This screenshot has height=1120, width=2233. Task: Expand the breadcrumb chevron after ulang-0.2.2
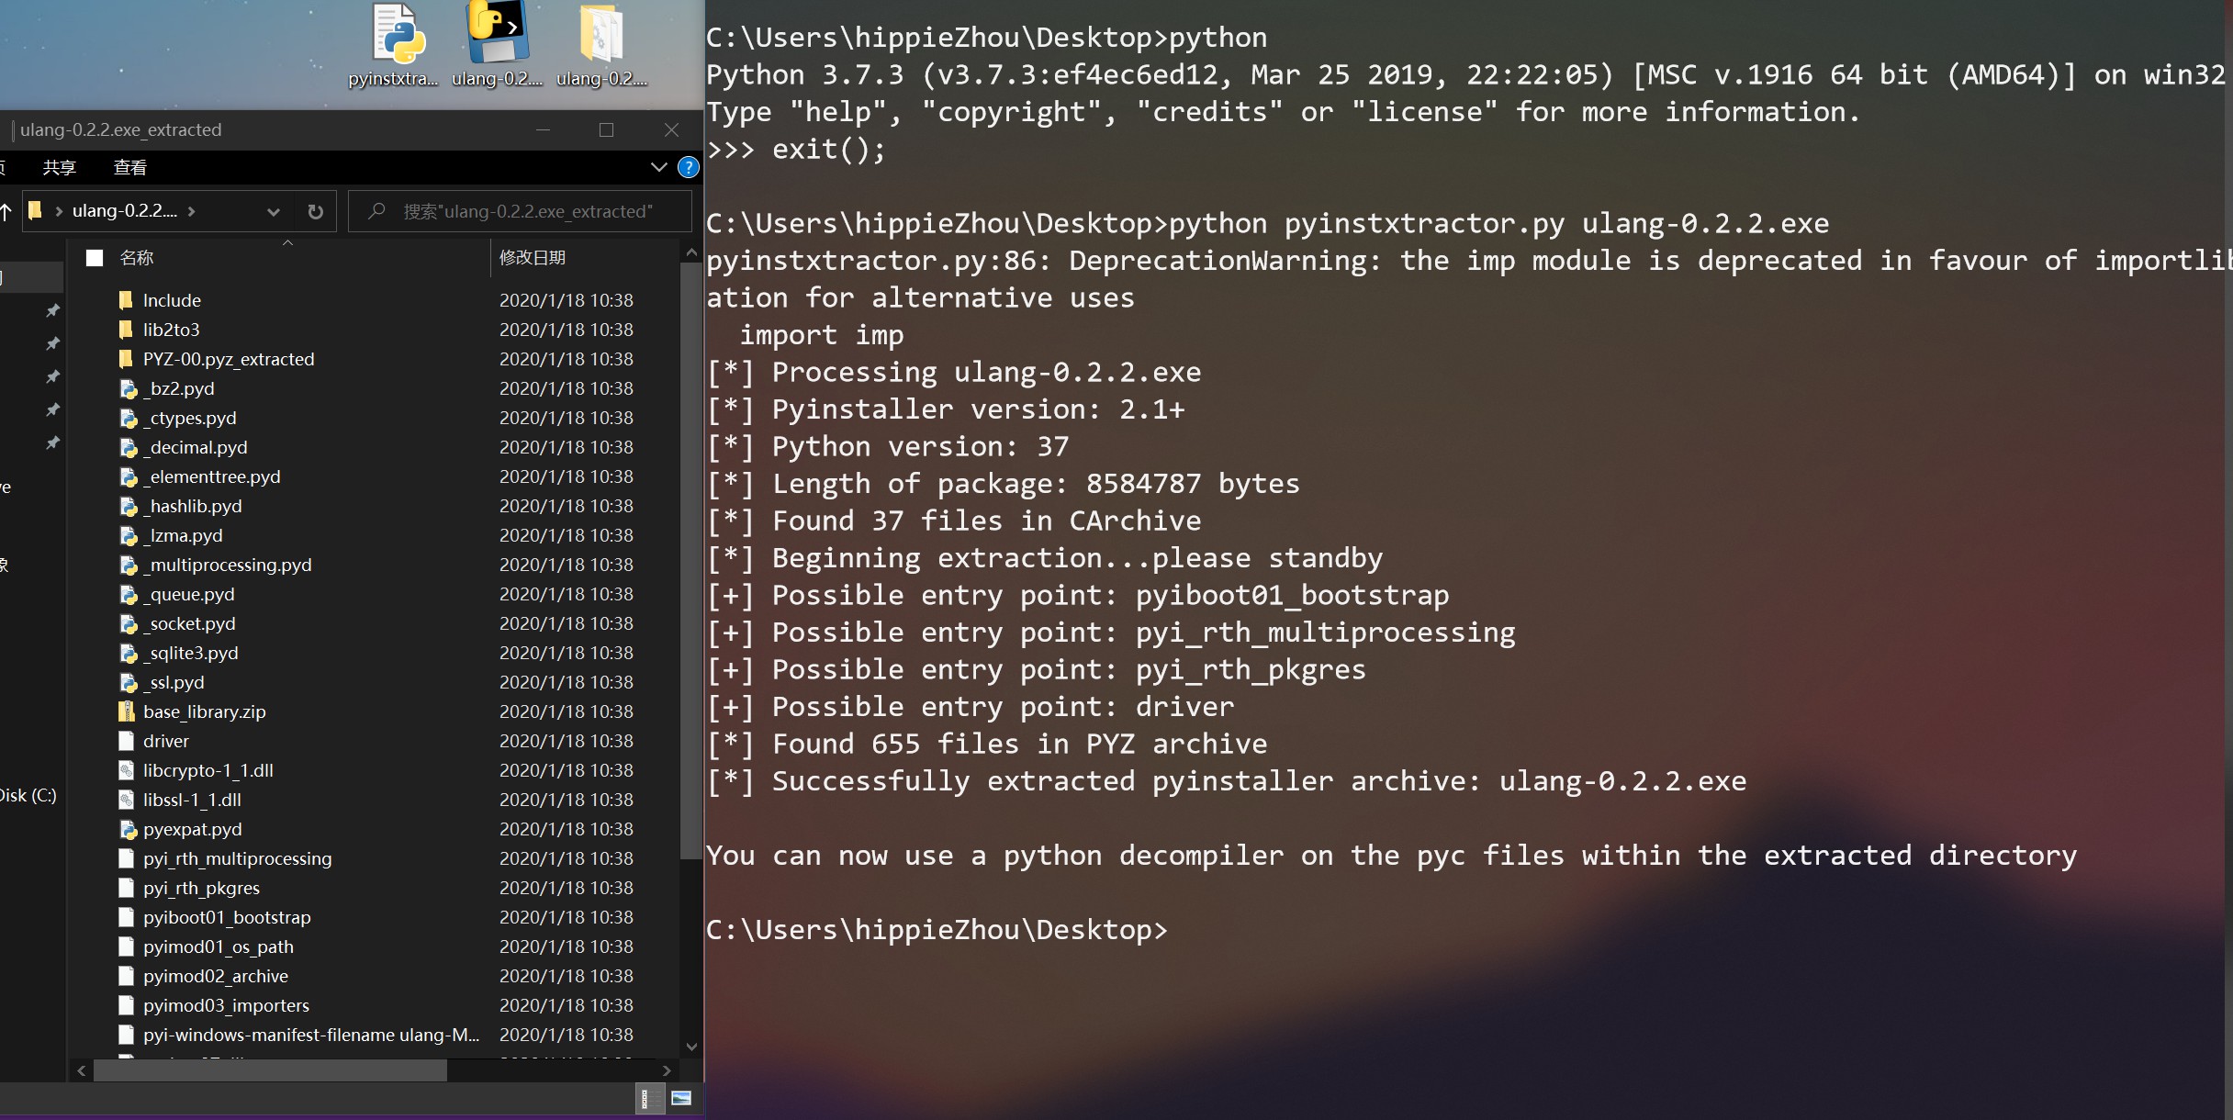(191, 211)
